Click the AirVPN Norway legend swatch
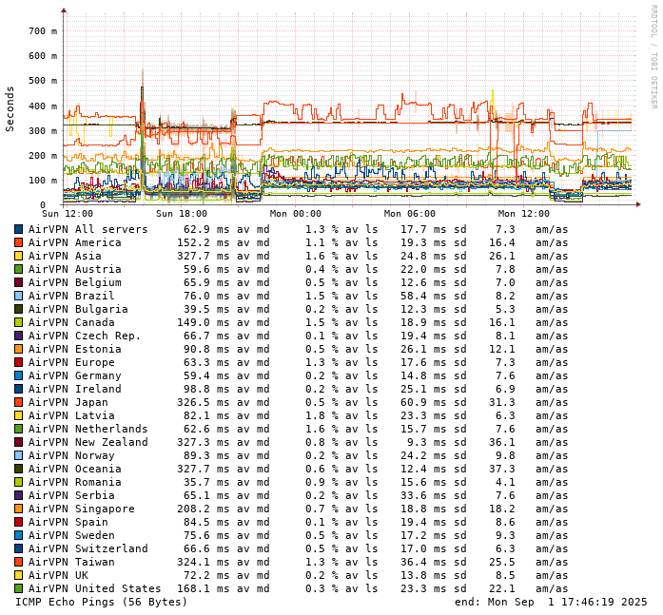The width and height of the screenshot is (663, 615). point(19,455)
